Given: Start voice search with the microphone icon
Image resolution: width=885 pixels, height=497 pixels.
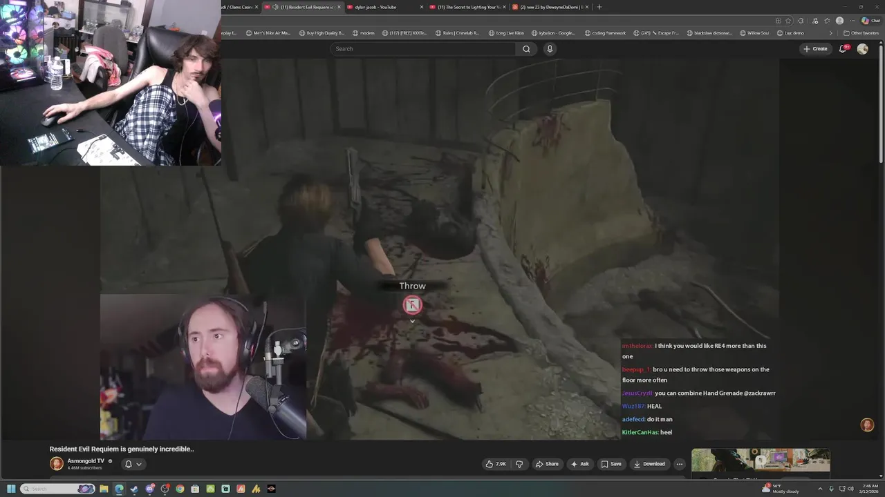Looking at the screenshot, I should point(550,49).
